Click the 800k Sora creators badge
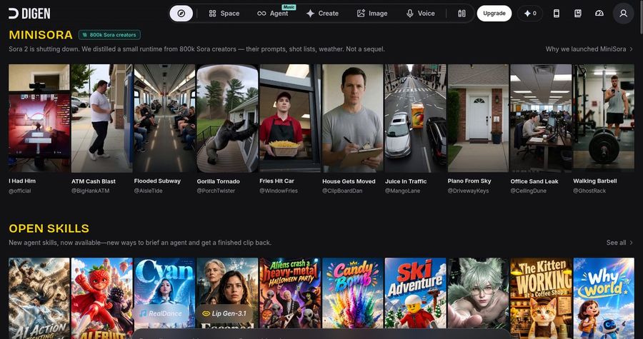Screen dimensions: 643x339 click(x=109, y=35)
